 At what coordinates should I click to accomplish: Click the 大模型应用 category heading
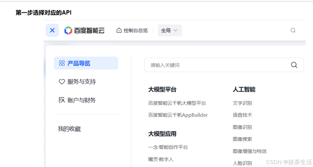tap(162, 134)
